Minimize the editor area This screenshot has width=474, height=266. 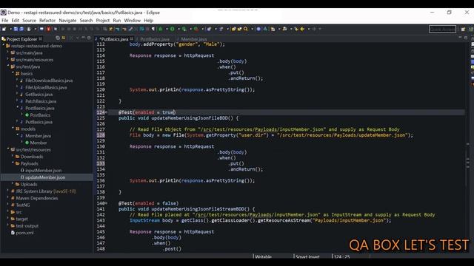click(460, 38)
